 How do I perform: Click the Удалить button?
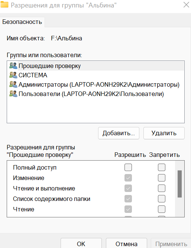164,133
